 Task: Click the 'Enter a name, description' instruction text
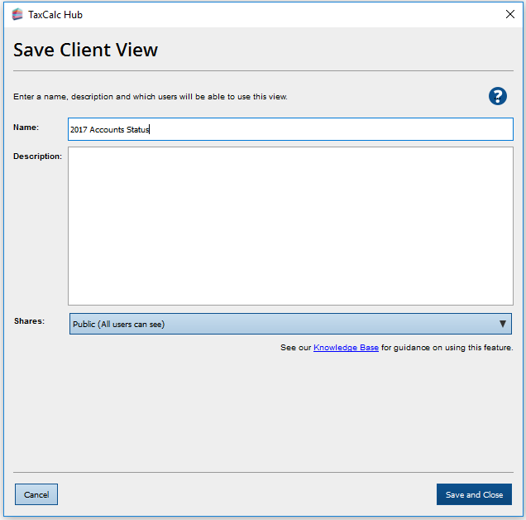(151, 97)
